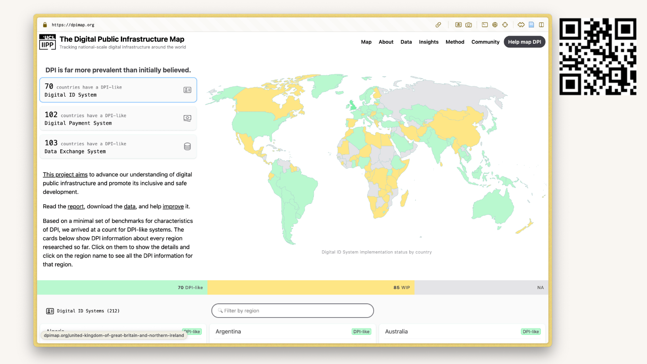
Task: Click the blue page icon in toolbar
Action: pos(531,25)
